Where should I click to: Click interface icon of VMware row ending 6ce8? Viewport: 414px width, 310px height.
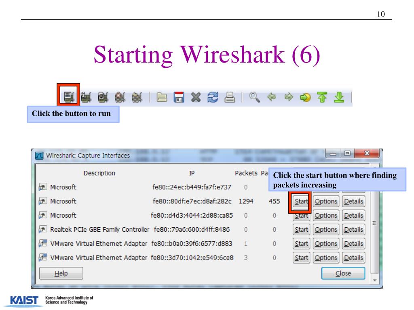(43, 257)
